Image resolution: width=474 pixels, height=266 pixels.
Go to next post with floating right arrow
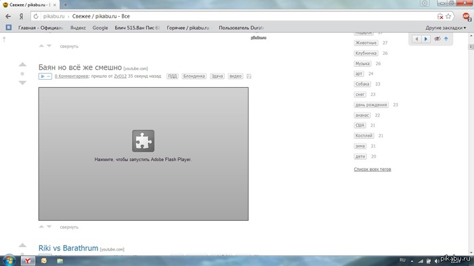[x=426, y=39]
